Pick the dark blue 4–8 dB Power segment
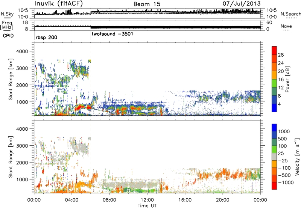The height and width of the screenshot is (208, 301). point(274,100)
